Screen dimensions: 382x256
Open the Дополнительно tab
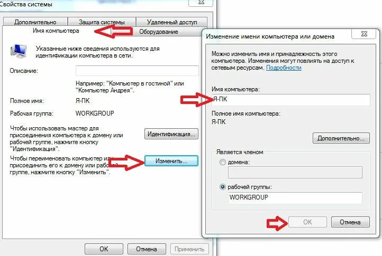(x=35, y=22)
